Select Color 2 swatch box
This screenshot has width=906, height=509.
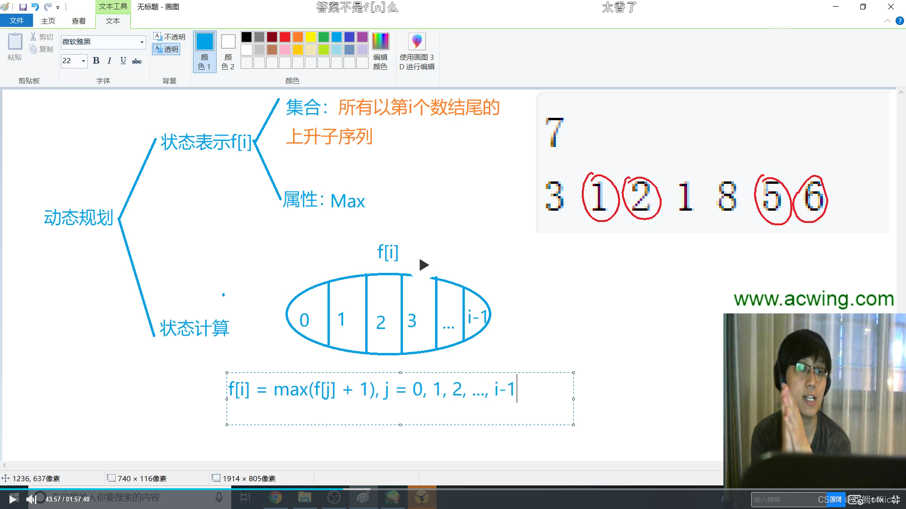(x=228, y=42)
